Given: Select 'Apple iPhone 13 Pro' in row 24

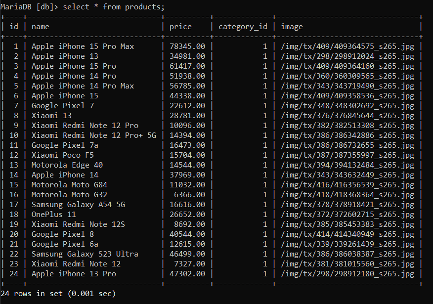Looking at the screenshot, I should (x=74, y=274).
